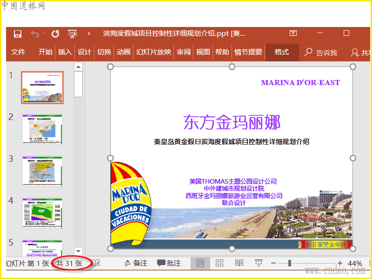Open the 帮助 ribbon tab
The width and height of the screenshot is (372, 279).
(222, 52)
